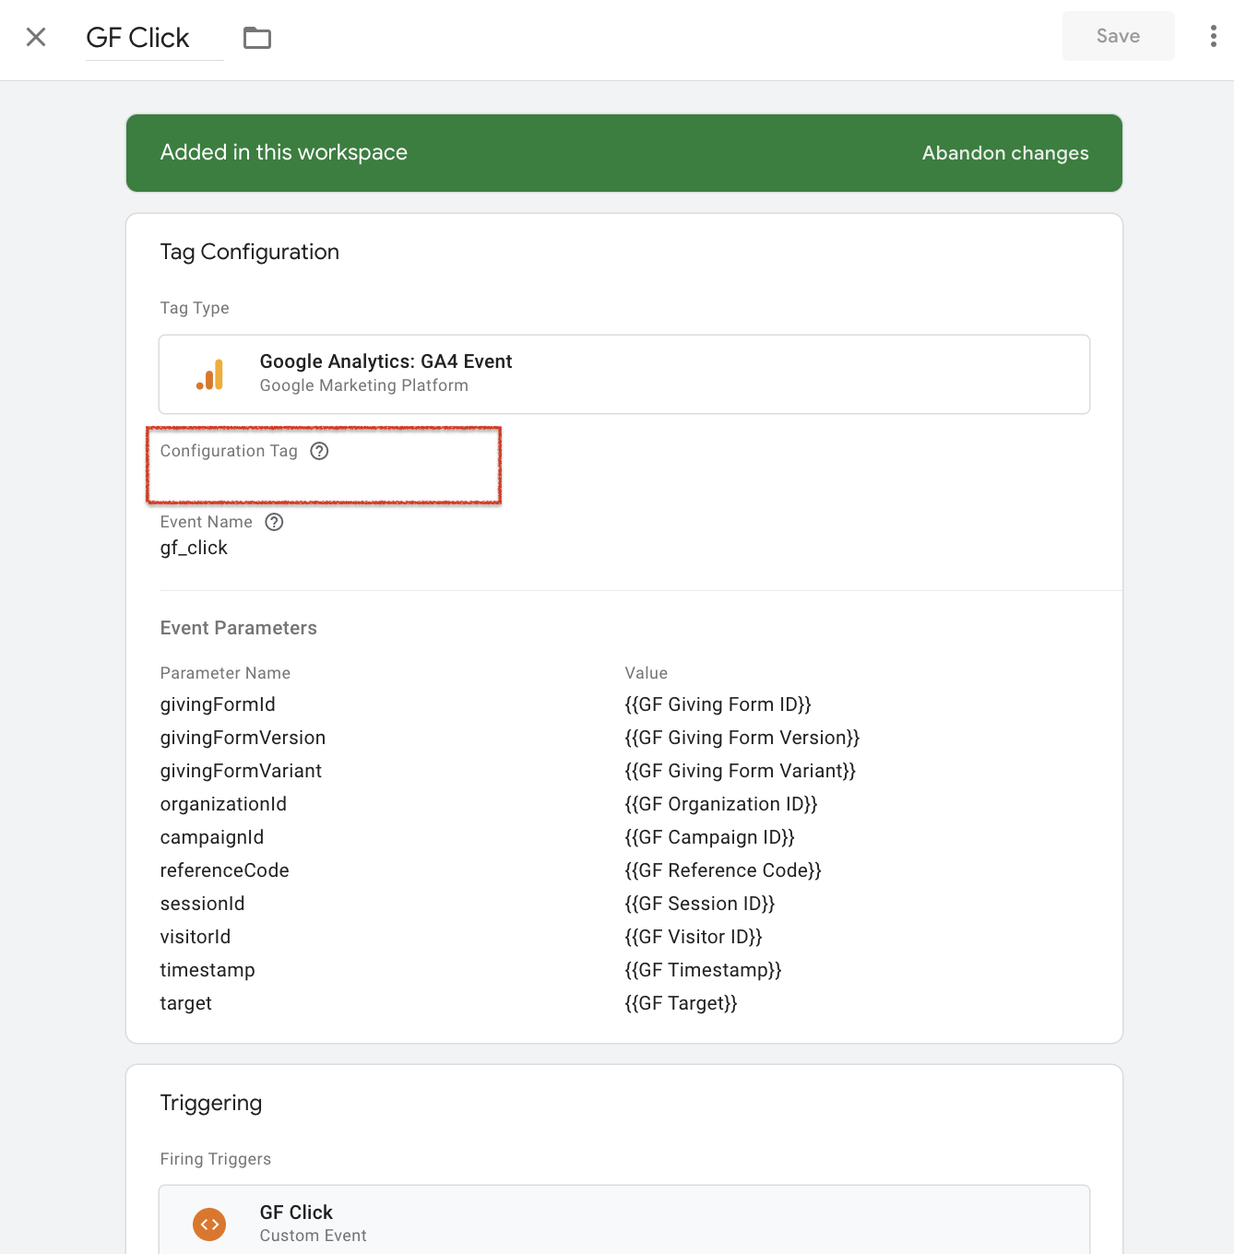The image size is (1234, 1254).
Task: Select the givingFormId parameter row
Action: pyautogui.click(x=624, y=704)
